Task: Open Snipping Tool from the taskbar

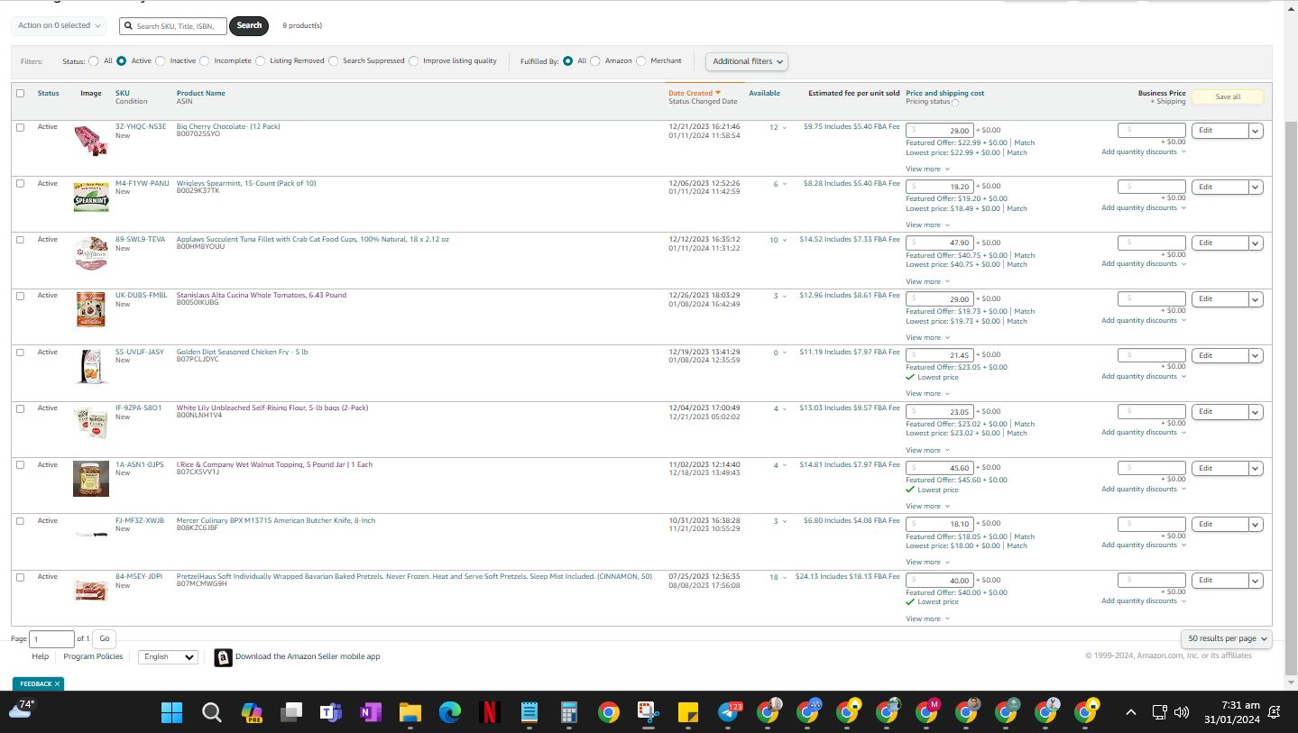Action: (648, 712)
